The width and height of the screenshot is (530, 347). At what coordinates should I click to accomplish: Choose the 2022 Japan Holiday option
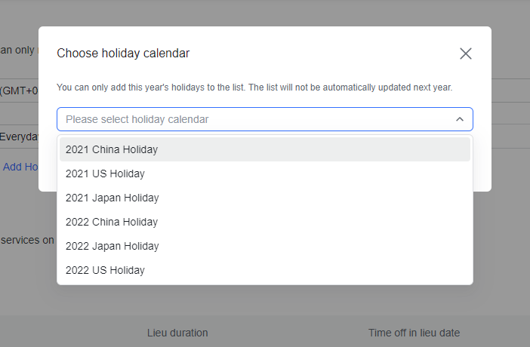coord(112,246)
